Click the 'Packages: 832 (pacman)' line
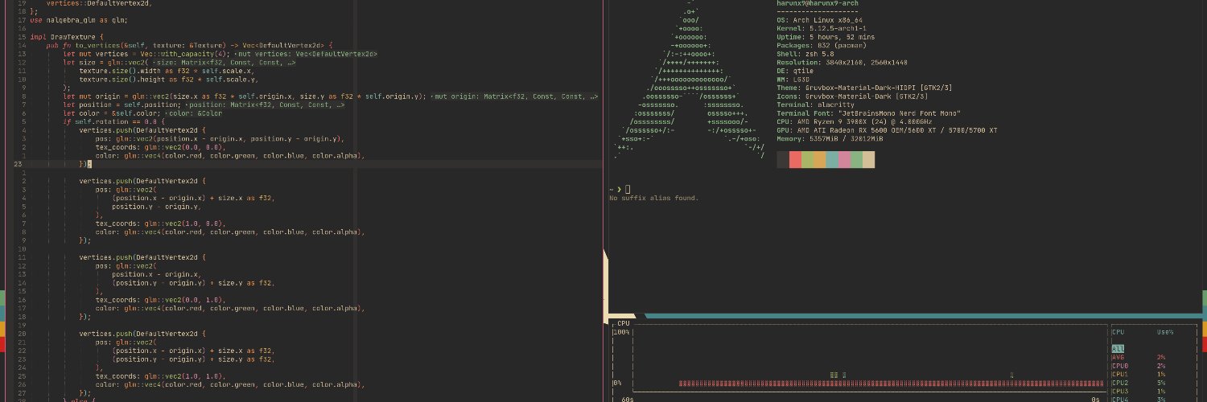 click(x=821, y=45)
